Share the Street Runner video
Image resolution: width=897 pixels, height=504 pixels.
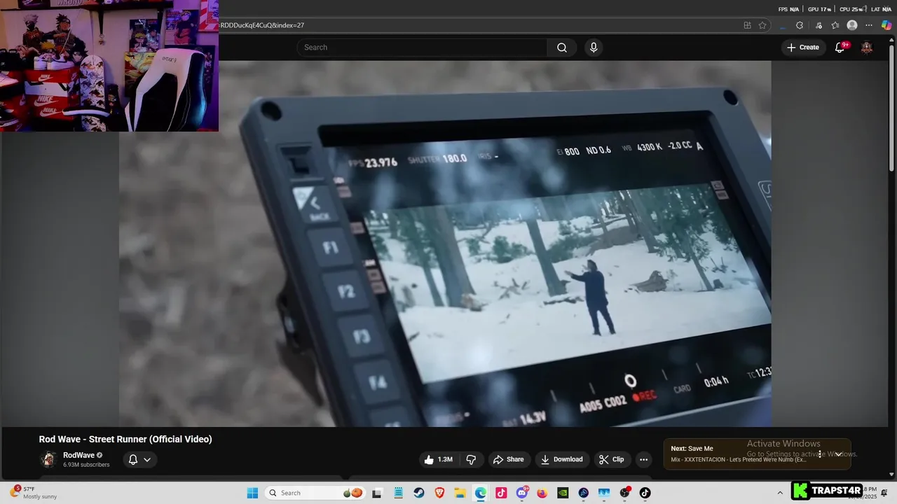tap(508, 459)
